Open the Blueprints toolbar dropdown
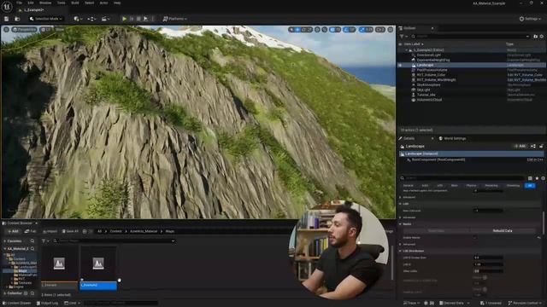The image size is (547, 307). [91, 19]
